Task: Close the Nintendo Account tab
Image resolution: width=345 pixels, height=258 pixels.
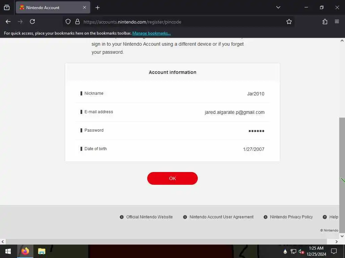Action: pos(85,7)
